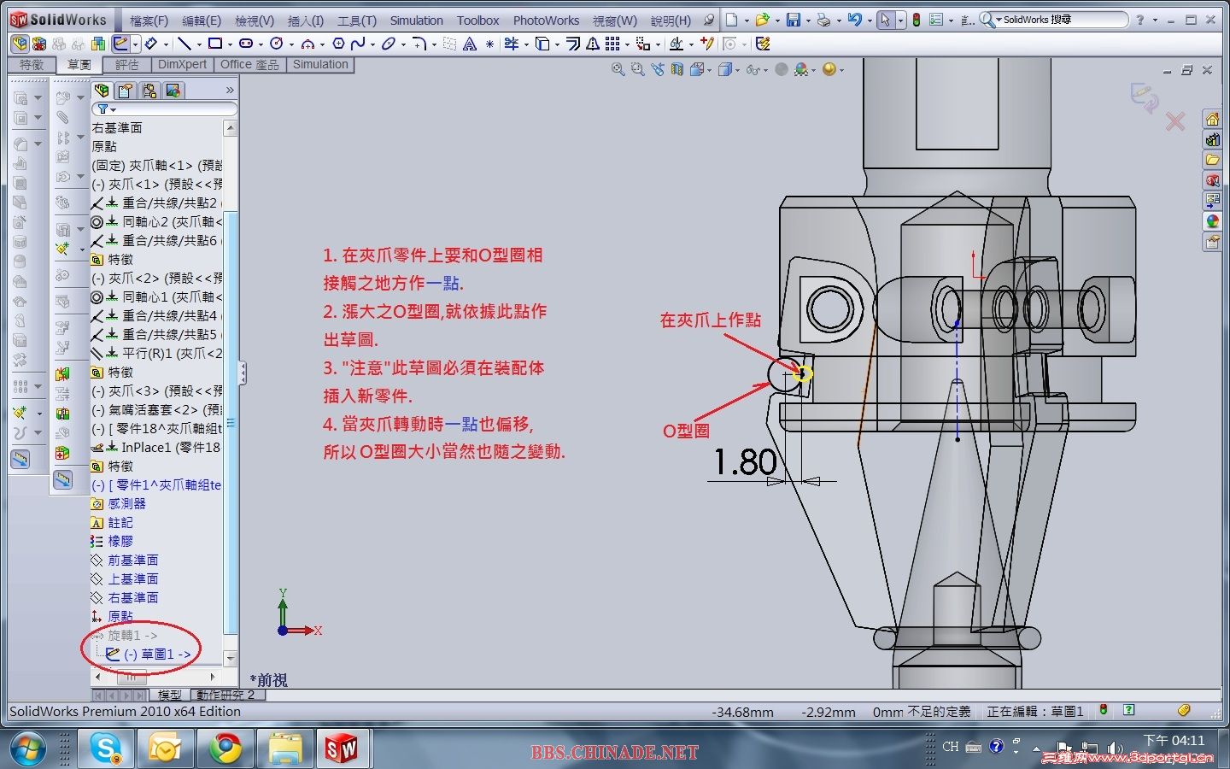Screen dimensions: 1230x769
Task: Select the Sketch Fillet tool
Action: [419, 44]
